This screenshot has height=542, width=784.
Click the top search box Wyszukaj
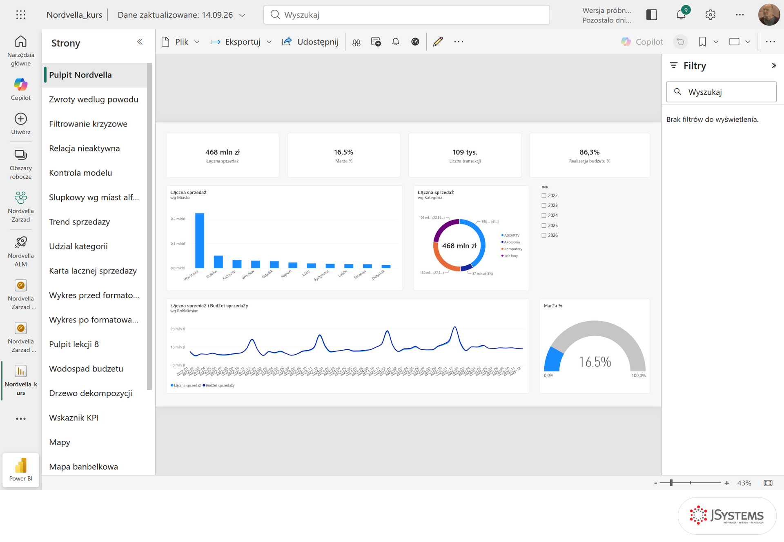[406, 15]
